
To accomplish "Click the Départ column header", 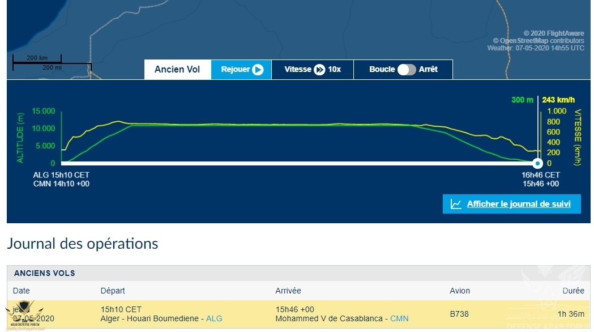I will click(x=113, y=291).
